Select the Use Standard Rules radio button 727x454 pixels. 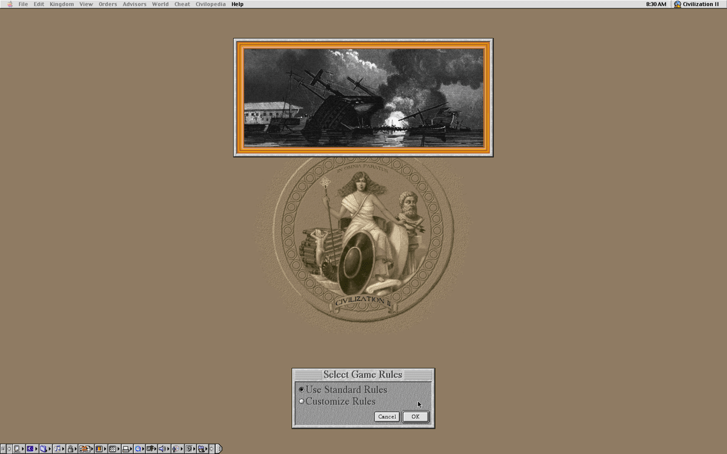pyautogui.click(x=302, y=390)
